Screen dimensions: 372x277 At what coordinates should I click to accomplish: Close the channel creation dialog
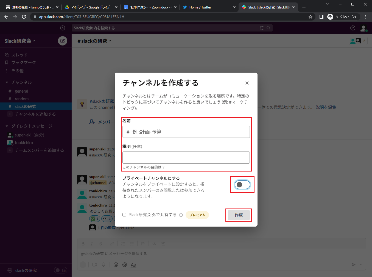click(247, 83)
